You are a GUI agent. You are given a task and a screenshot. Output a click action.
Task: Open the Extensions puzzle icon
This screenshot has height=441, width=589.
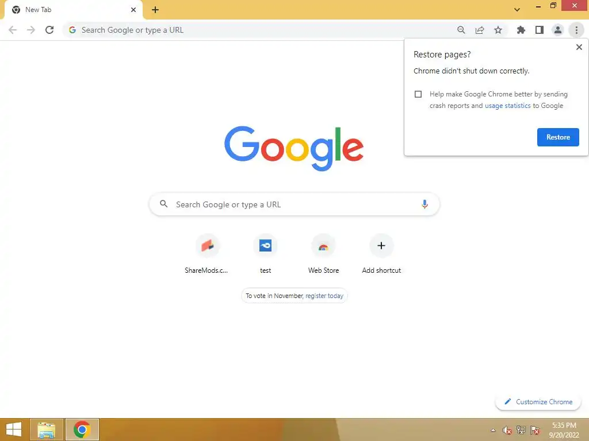(x=521, y=30)
